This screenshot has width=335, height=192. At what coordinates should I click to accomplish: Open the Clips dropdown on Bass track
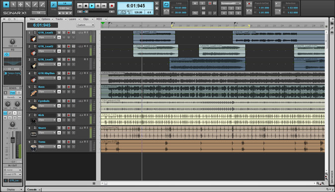click(47, 92)
